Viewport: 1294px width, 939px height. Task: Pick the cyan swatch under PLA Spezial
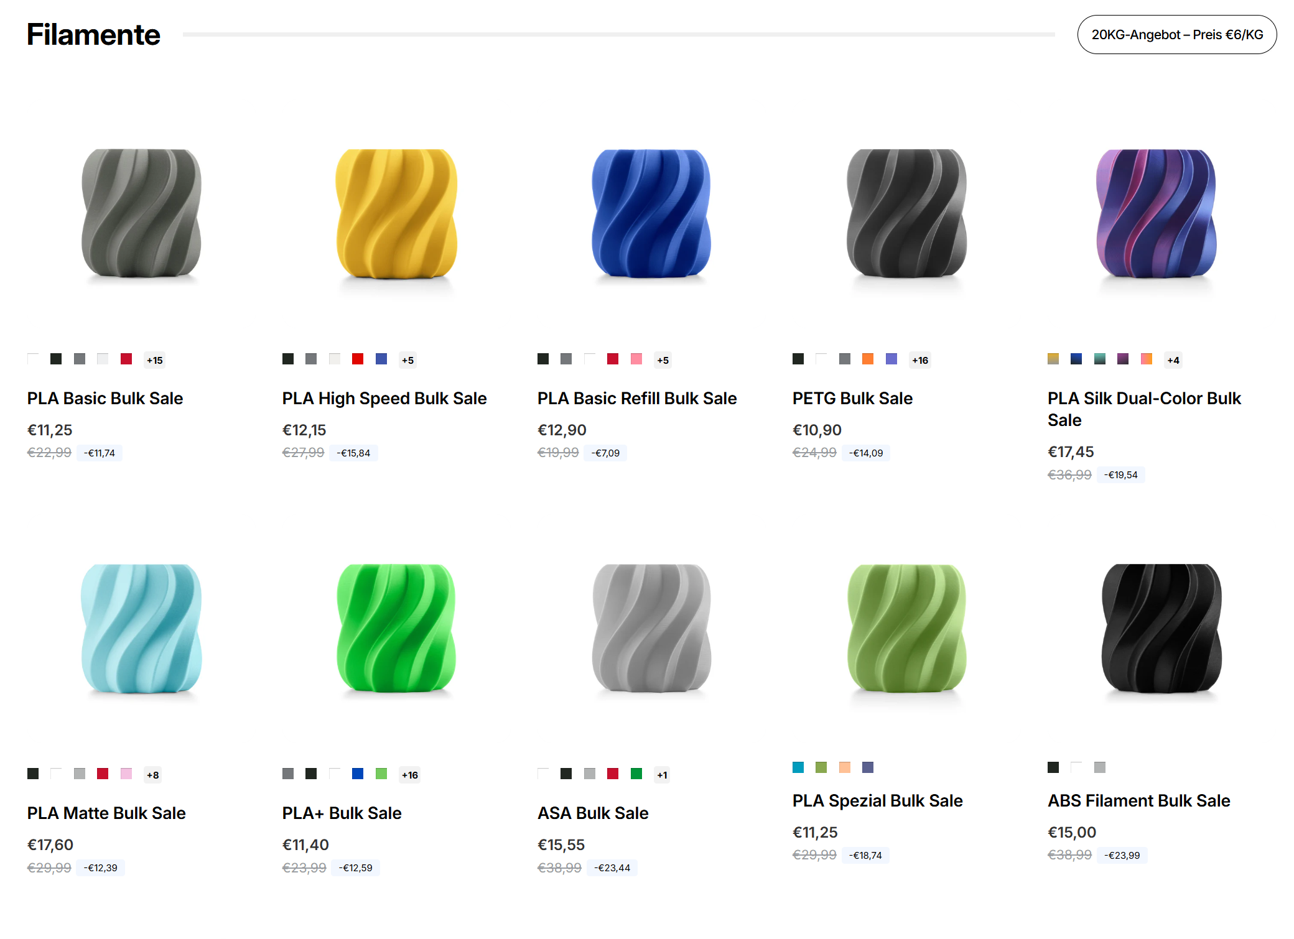(798, 767)
